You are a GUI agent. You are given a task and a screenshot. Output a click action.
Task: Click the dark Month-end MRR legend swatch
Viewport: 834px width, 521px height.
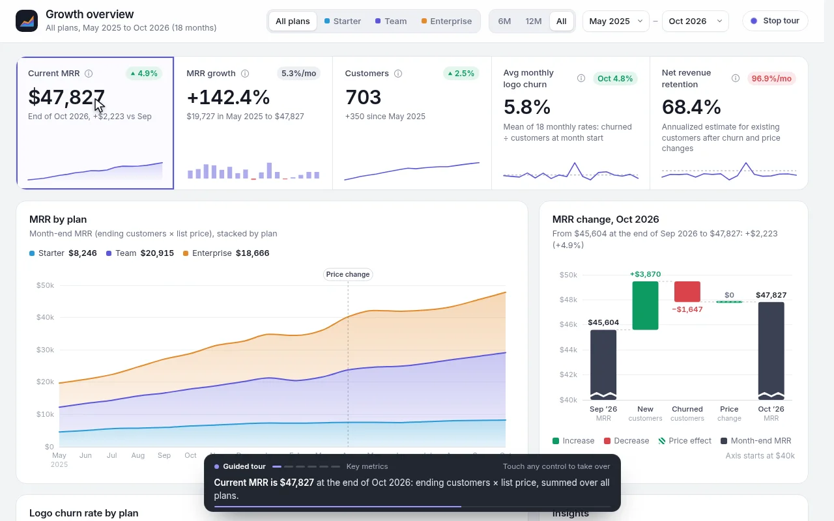point(724,441)
